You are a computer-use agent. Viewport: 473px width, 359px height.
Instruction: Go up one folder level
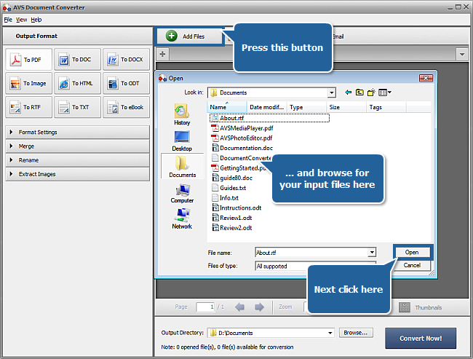359,92
